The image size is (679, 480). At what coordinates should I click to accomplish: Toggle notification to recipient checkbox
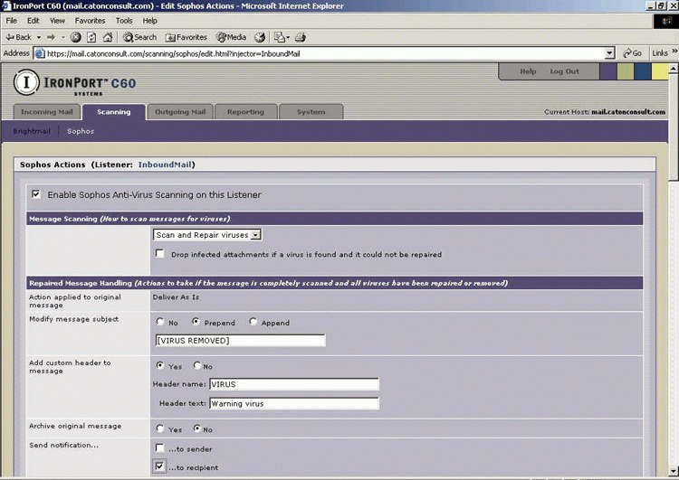[159, 466]
